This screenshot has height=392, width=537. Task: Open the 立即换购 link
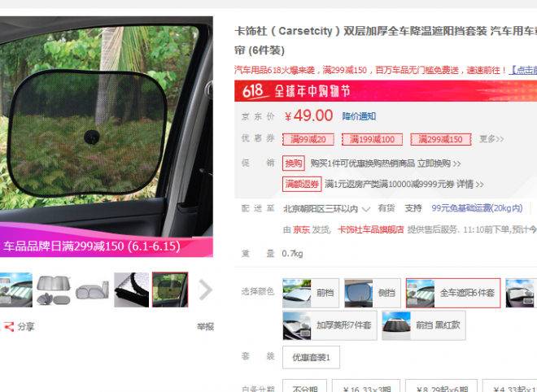[439, 163]
